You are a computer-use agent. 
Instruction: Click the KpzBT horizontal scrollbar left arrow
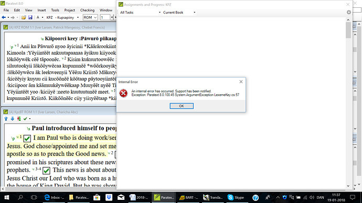(x=3, y=189)
